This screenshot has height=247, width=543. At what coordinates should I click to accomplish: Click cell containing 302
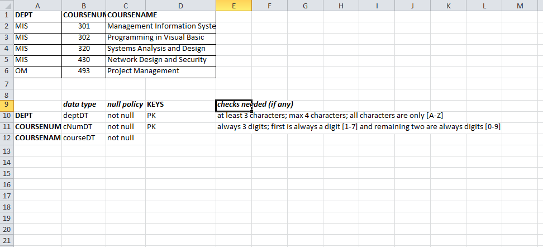[84, 37]
